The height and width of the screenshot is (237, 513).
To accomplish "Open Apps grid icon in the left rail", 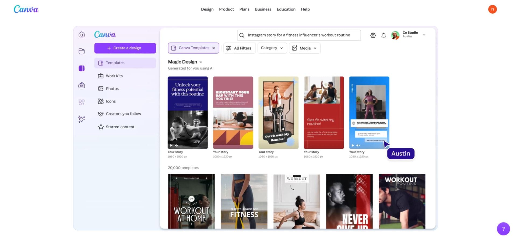I will coord(82,102).
